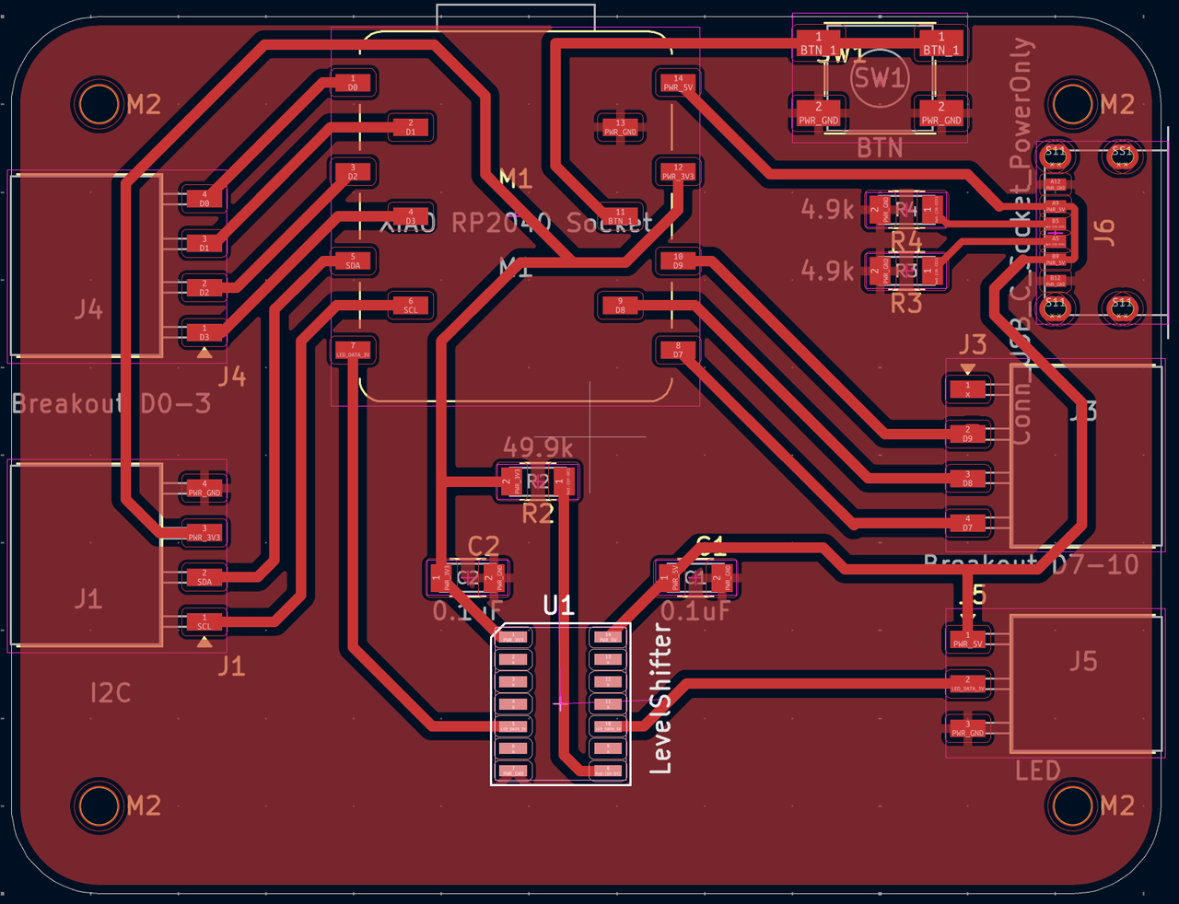Image resolution: width=1179 pixels, height=904 pixels.
Task: Select XIAO socket pad 14 PWR_5V
Action: tap(678, 83)
